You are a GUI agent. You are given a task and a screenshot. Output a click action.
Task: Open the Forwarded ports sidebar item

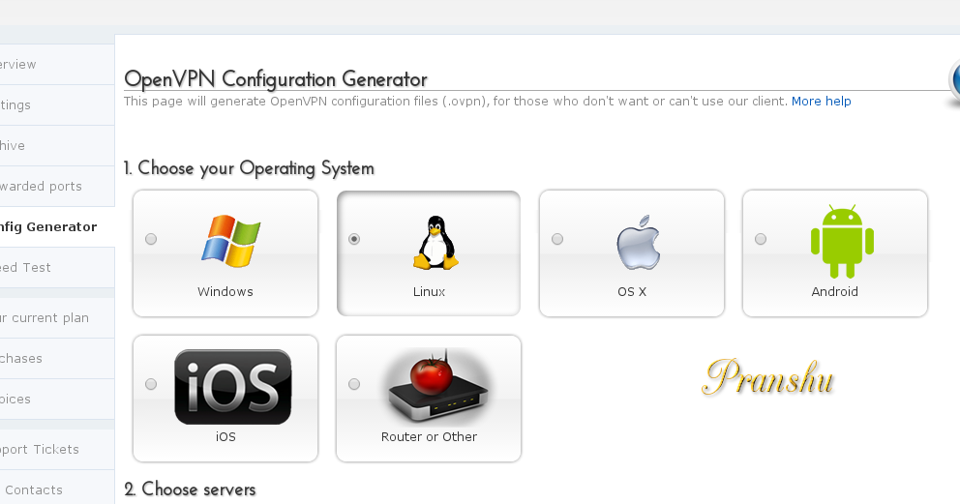[57, 187]
